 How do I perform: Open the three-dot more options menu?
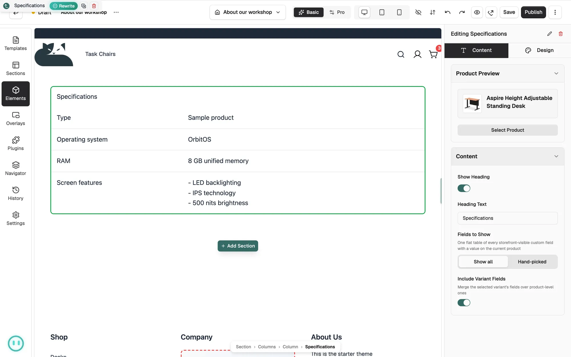pyautogui.click(x=555, y=12)
